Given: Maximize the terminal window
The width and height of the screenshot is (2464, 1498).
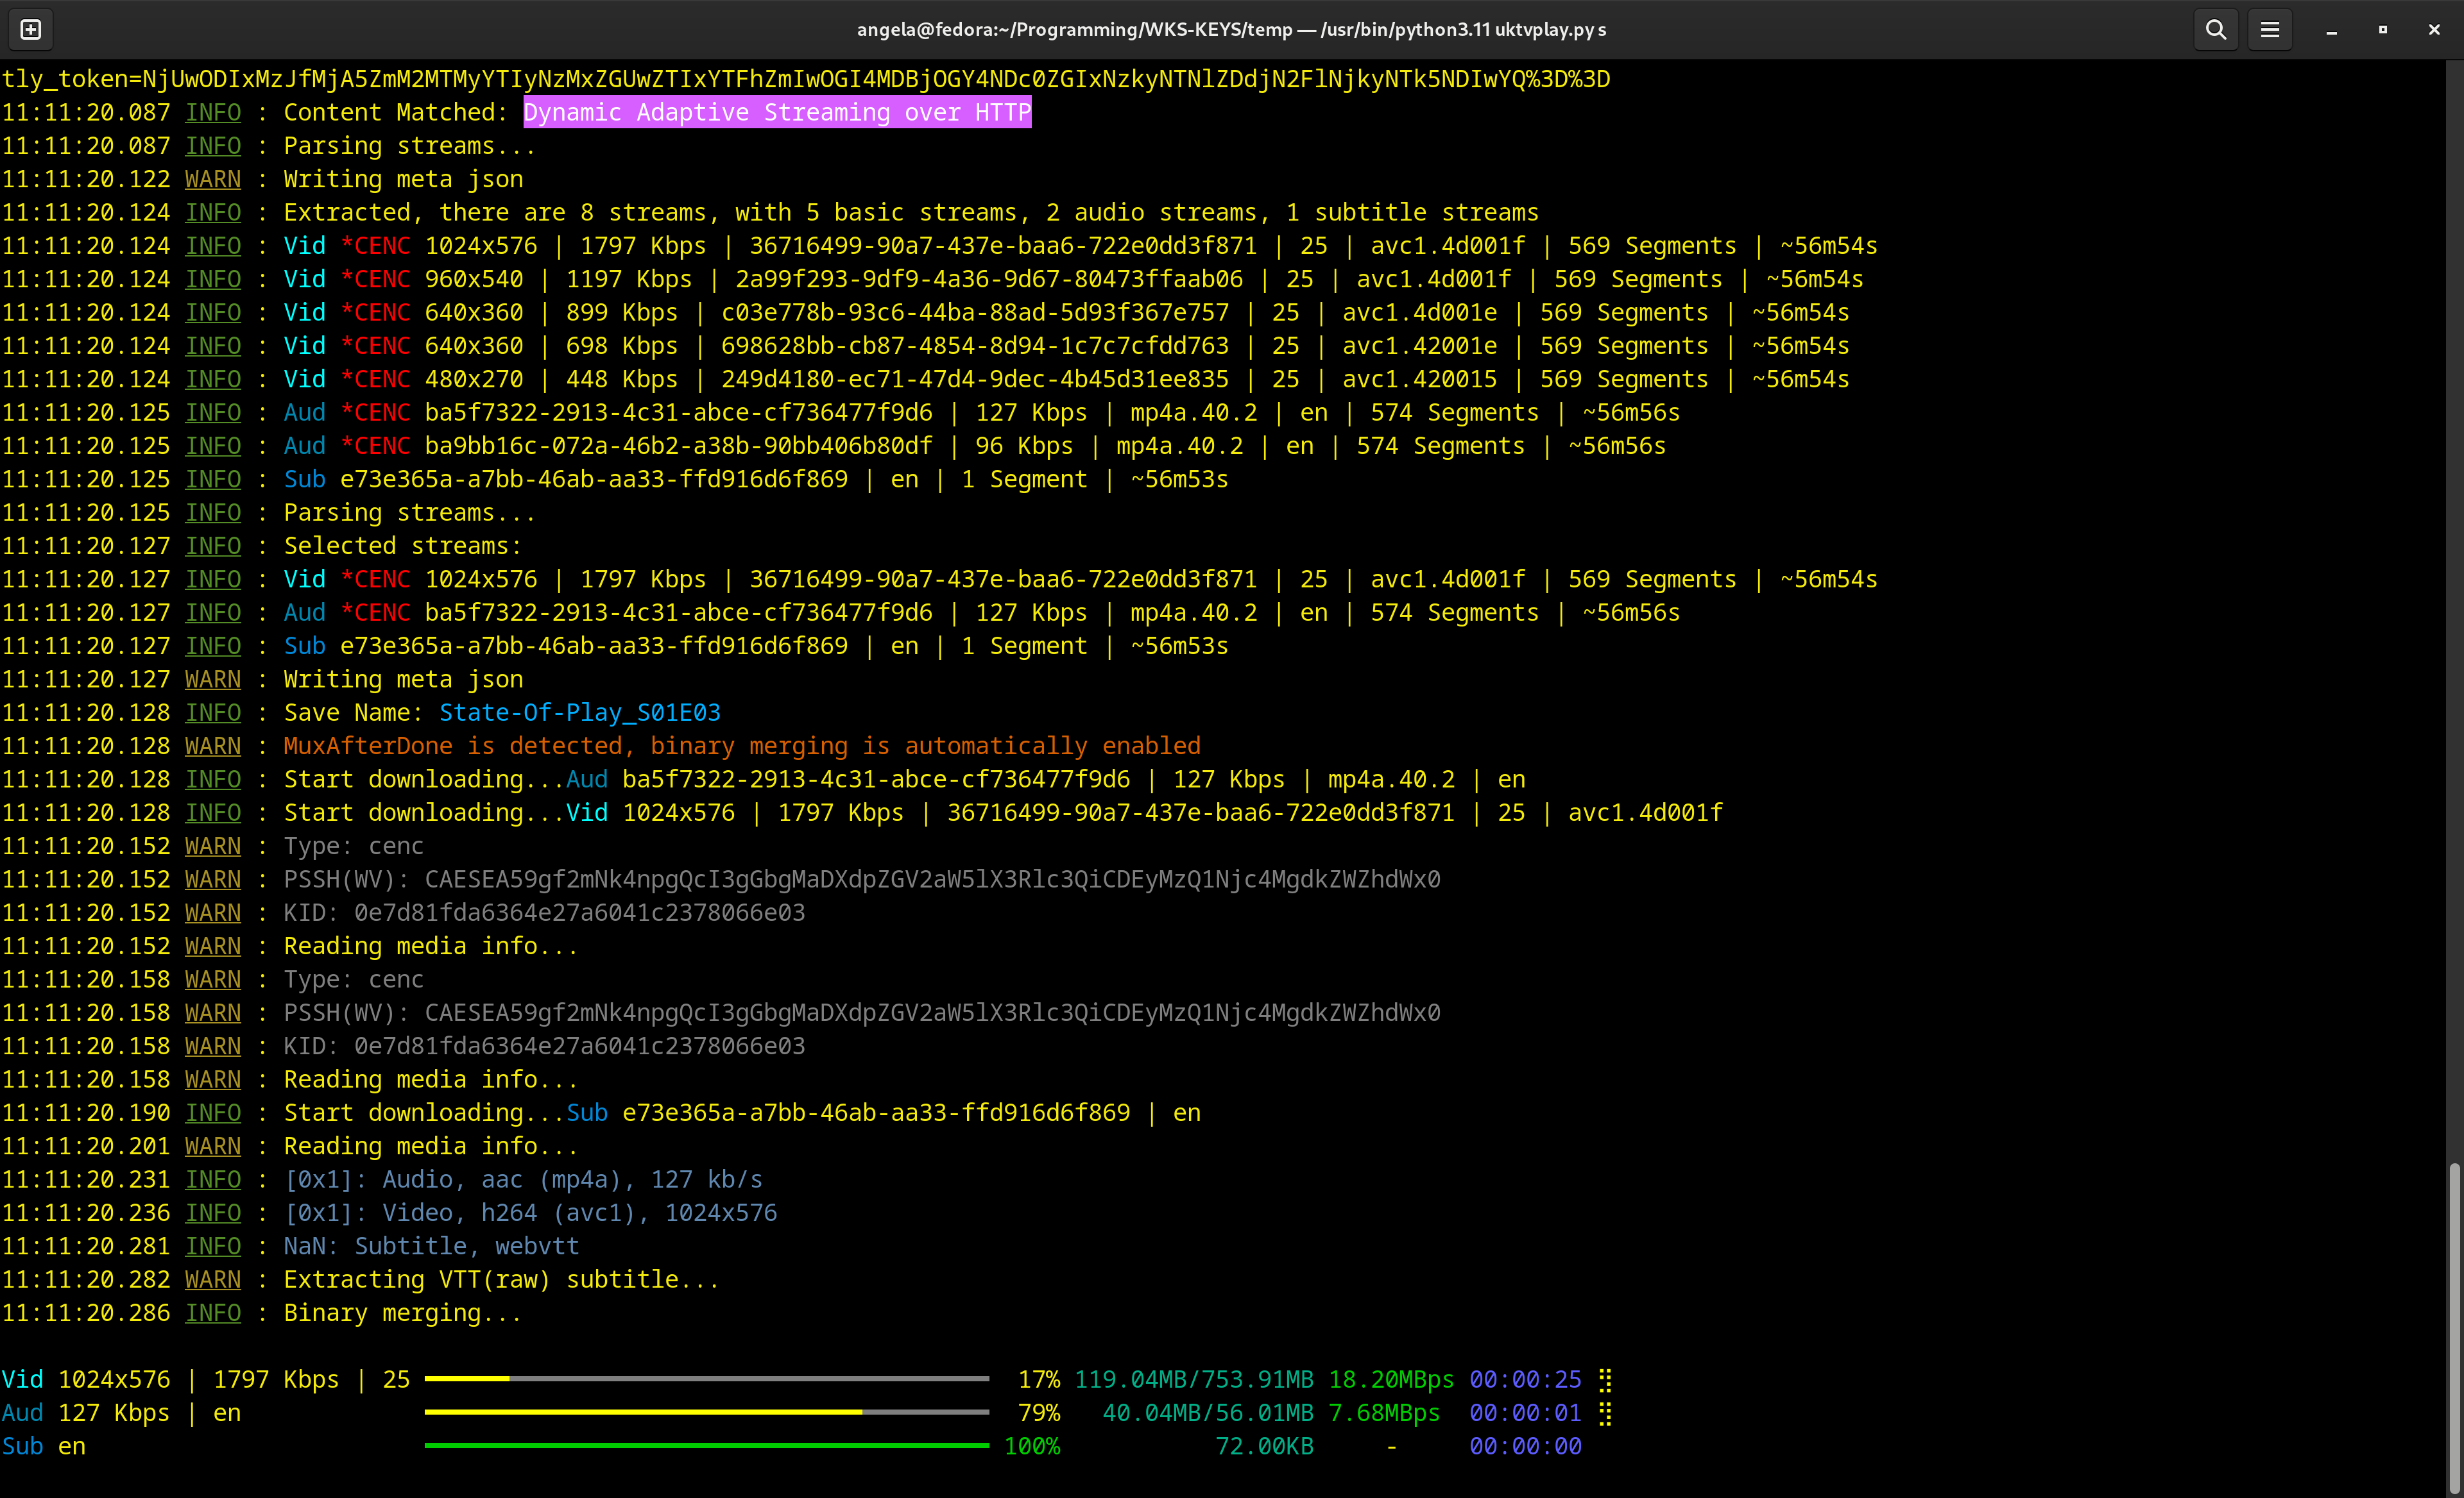Looking at the screenshot, I should click(2382, 30).
